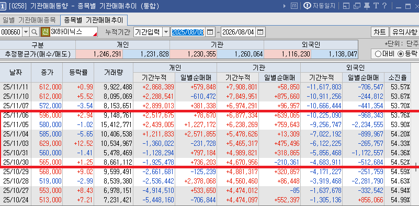Click the 차트 button

pyautogui.click(x=380, y=32)
